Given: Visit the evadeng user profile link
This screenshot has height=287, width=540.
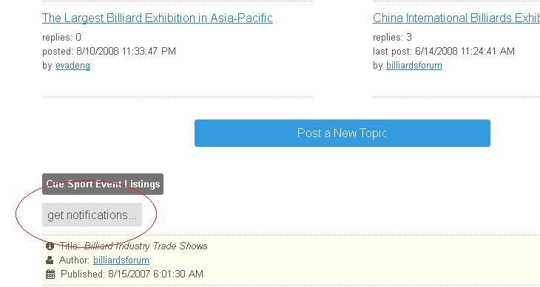Looking at the screenshot, I should [72, 65].
